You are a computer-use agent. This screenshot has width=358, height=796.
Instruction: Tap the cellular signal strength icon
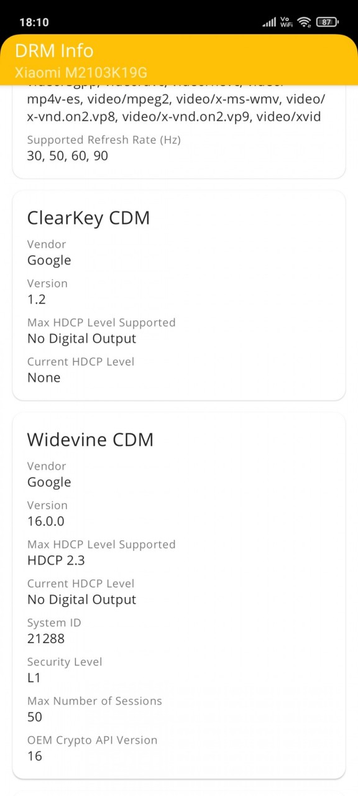click(269, 22)
